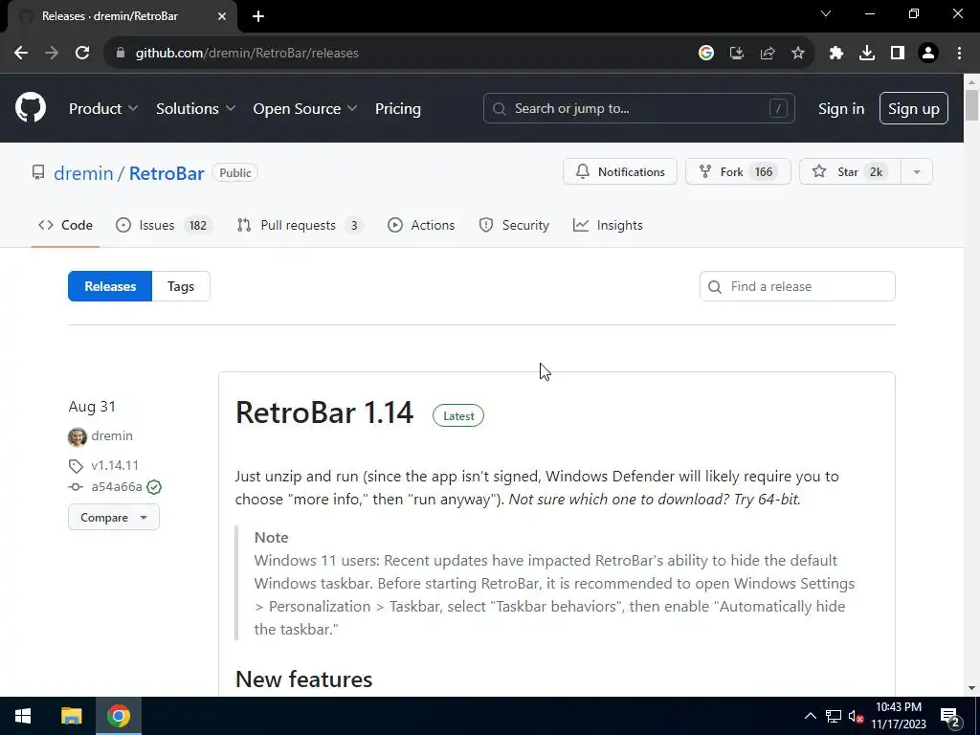
Task: Focus the Search or jump to field
Action: pos(638,108)
